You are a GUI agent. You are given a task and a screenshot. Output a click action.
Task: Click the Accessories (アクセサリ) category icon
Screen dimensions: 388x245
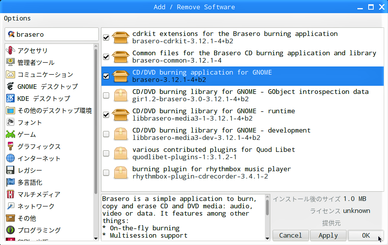10,50
